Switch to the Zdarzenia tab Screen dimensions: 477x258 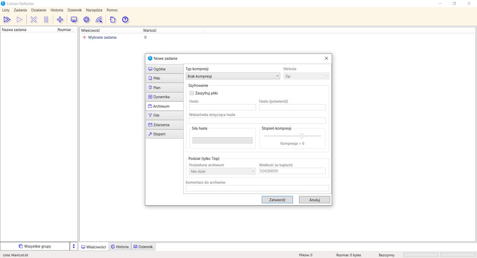[165, 125]
